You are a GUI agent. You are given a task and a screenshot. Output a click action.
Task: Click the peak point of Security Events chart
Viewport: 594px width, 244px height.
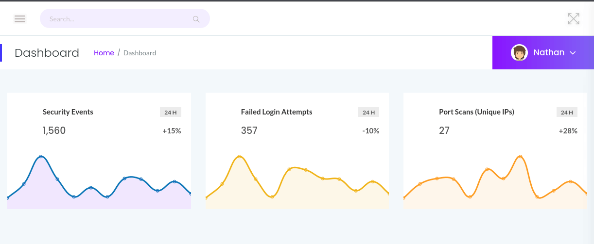(x=41, y=157)
